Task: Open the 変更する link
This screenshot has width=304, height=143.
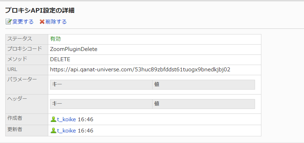Action: 23,22
